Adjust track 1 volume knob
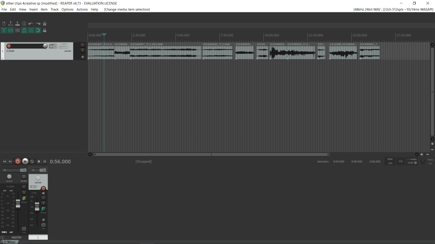This screenshot has height=244, width=435. coord(45,46)
